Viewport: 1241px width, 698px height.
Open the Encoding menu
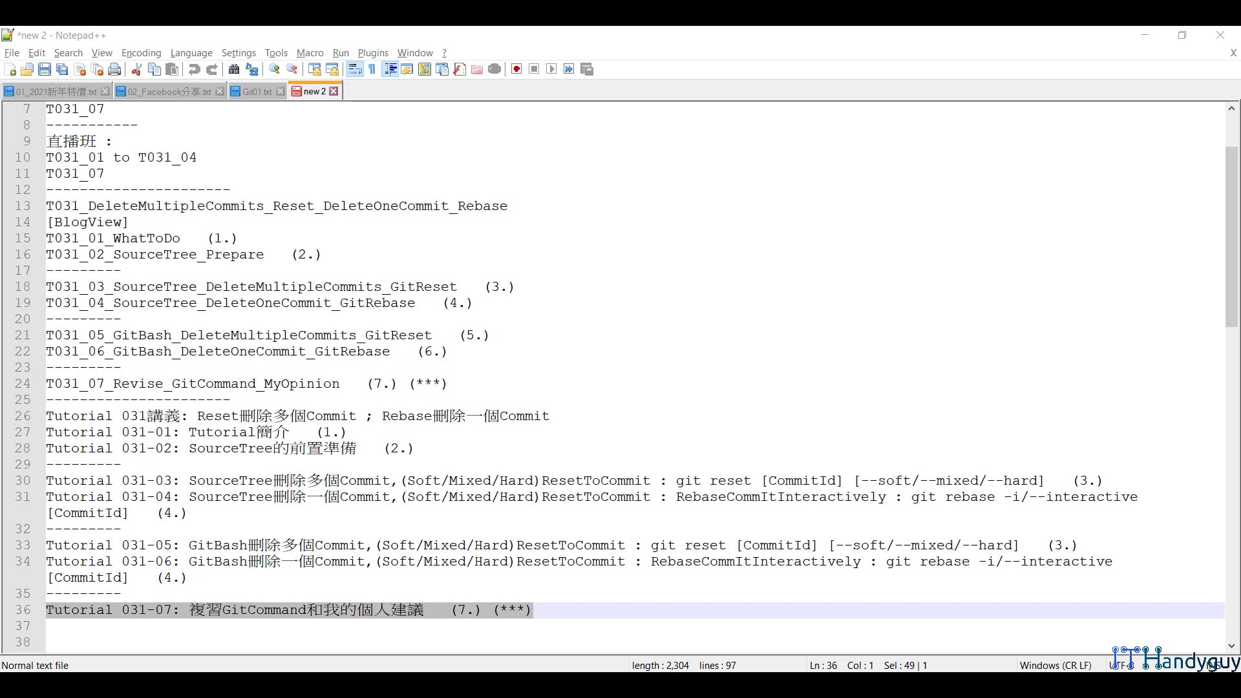pos(141,53)
